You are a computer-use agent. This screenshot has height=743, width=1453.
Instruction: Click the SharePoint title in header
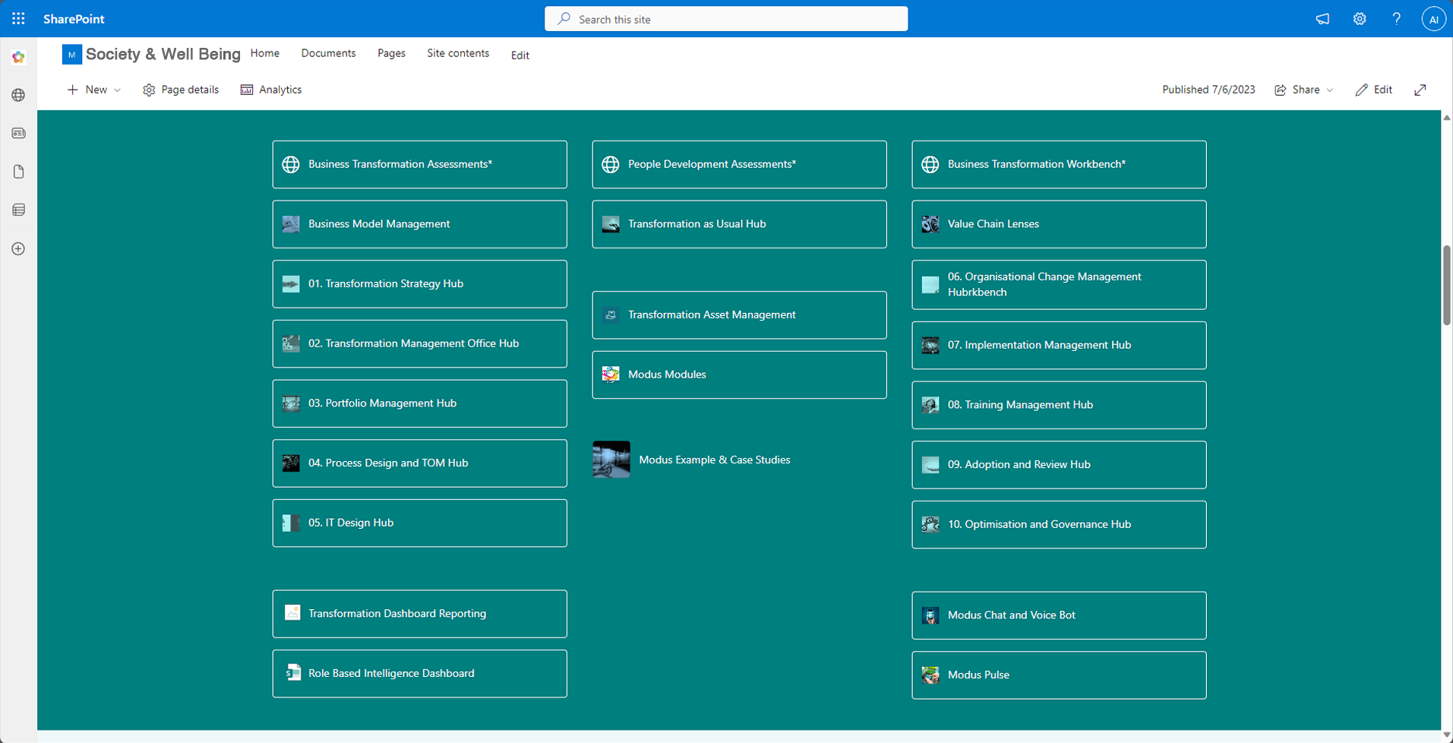(x=74, y=19)
